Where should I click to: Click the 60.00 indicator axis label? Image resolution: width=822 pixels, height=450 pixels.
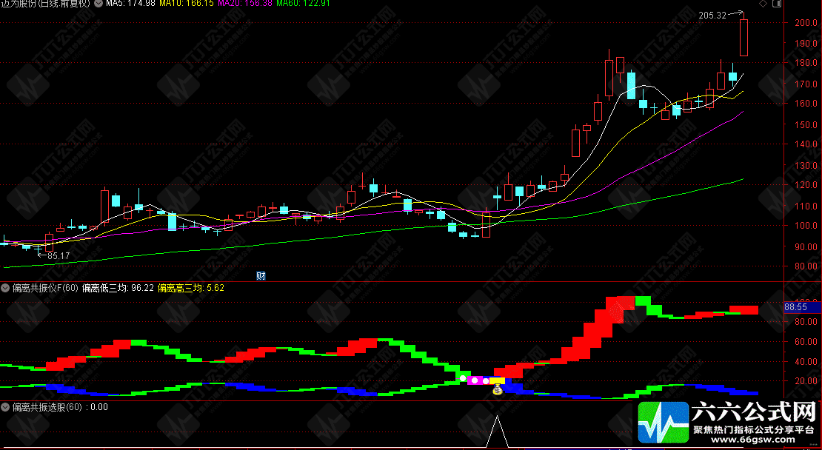coord(806,341)
